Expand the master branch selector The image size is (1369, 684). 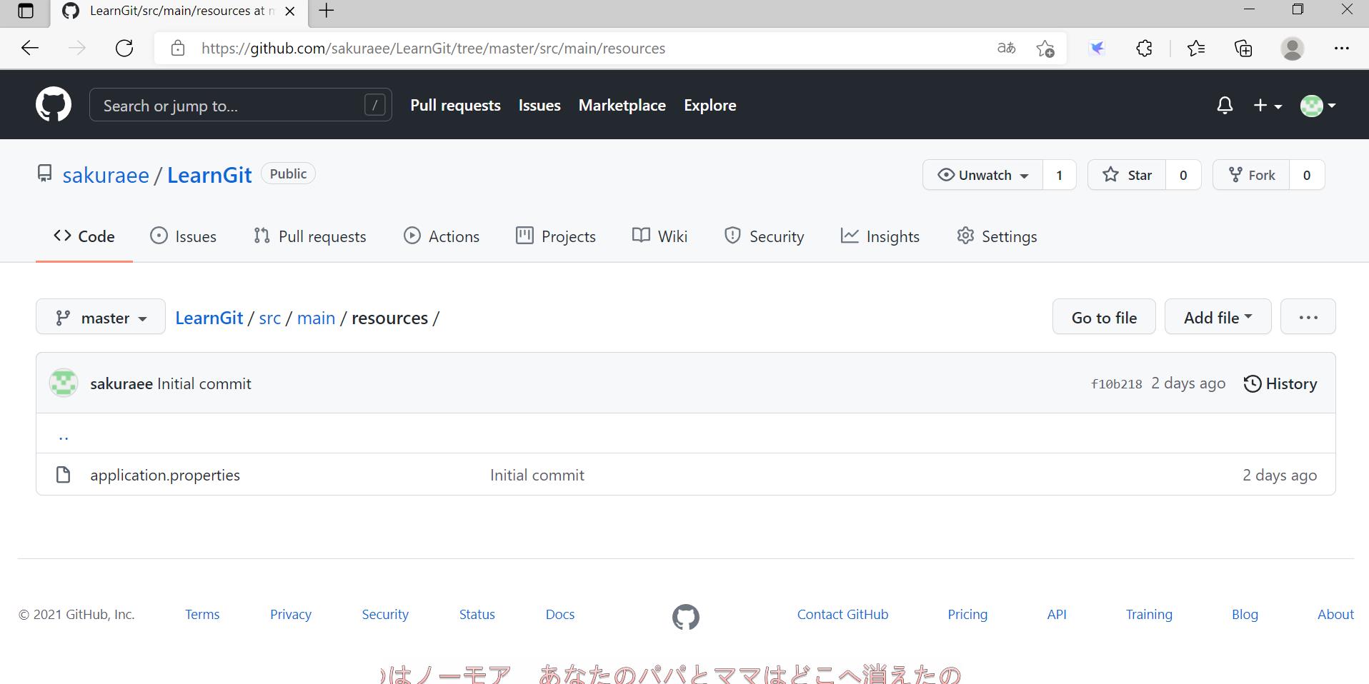(101, 317)
